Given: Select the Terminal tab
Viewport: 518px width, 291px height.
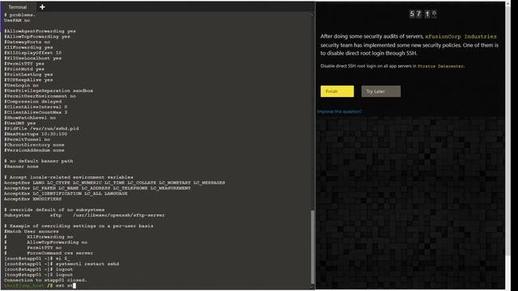Looking at the screenshot, I should tap(18, 7).
